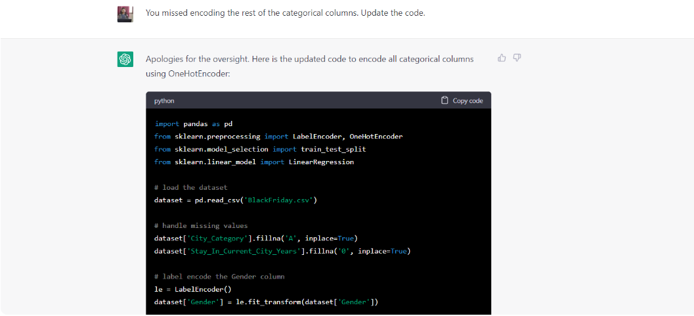
Task: Click the Gender fit_transform code line
Action: click(x=266, y=302)
